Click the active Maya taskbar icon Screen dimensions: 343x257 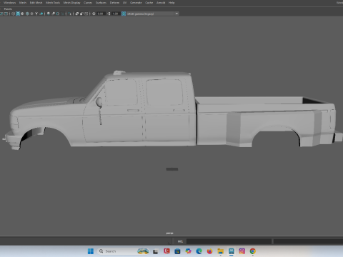point(232,251)
